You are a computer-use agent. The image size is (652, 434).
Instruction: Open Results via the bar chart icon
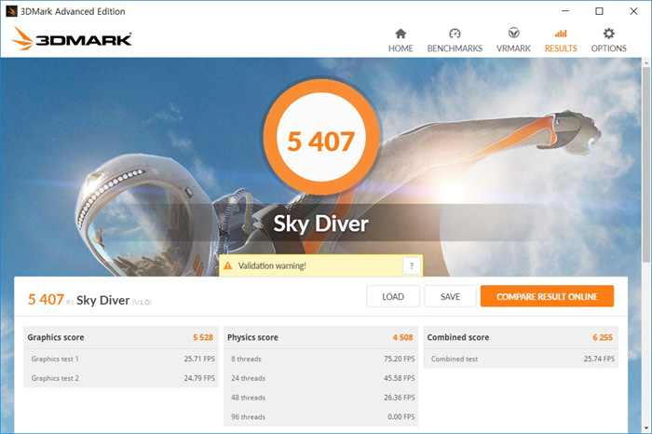tap(561, 34)
